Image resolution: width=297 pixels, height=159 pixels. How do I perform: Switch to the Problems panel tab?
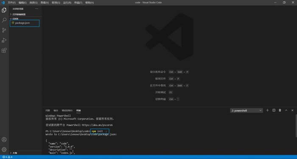pyautogui.click(x=48, y=110)
